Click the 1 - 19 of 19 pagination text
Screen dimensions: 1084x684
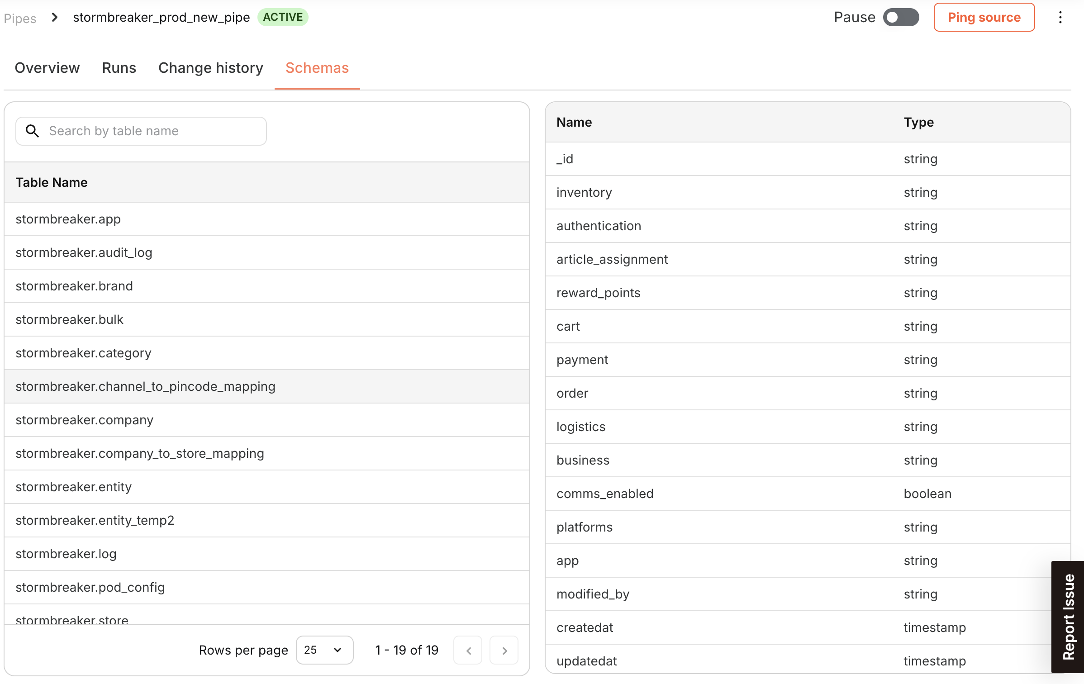tap(407, 650)
